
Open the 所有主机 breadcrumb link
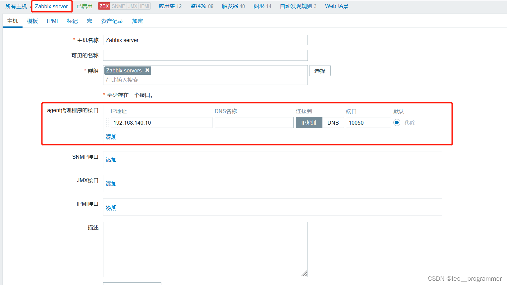[x=16, y=6]
